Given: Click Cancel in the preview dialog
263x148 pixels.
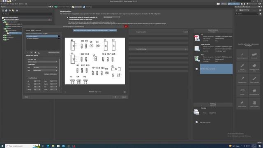Looking at the screenshot, I should click(x=124, y=97).
